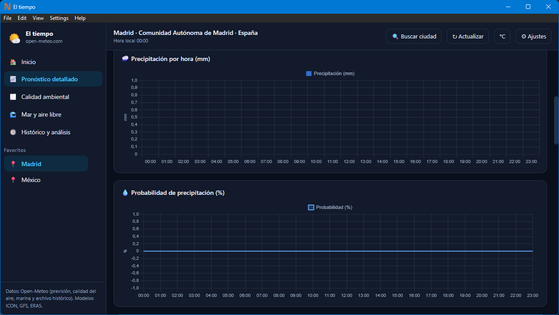559x315 pixels.
Task: Click the Open-Meteo data credits text
Action: 51,298
